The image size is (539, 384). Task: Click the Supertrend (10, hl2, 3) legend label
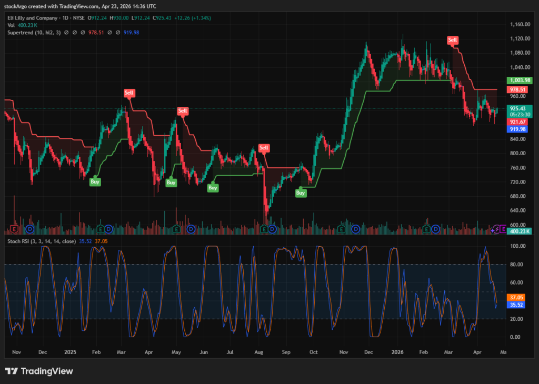pyautogui.click(x=34, y=32)
